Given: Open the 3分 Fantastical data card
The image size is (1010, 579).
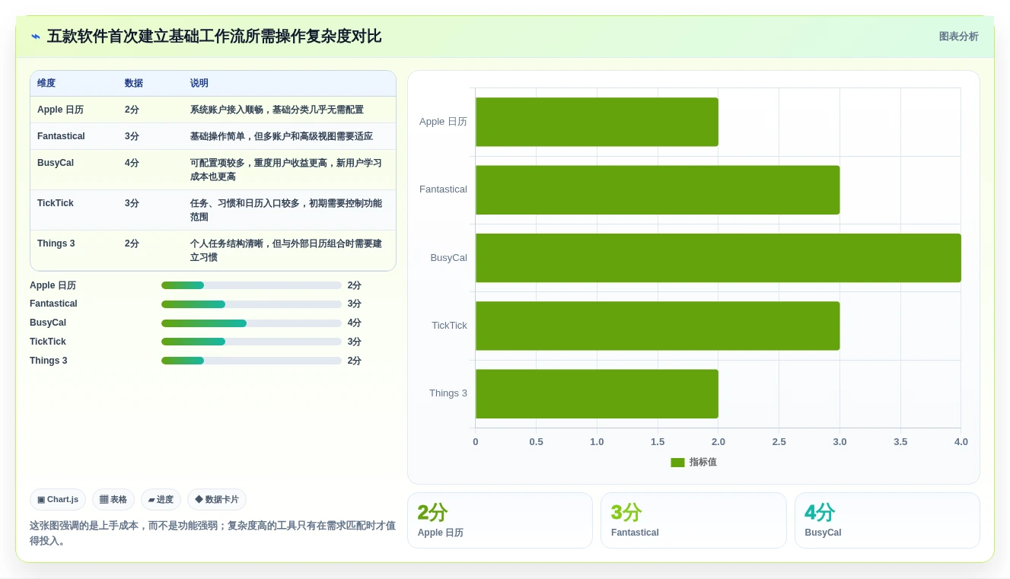Looking at the screenshot, I should (693, 520).
